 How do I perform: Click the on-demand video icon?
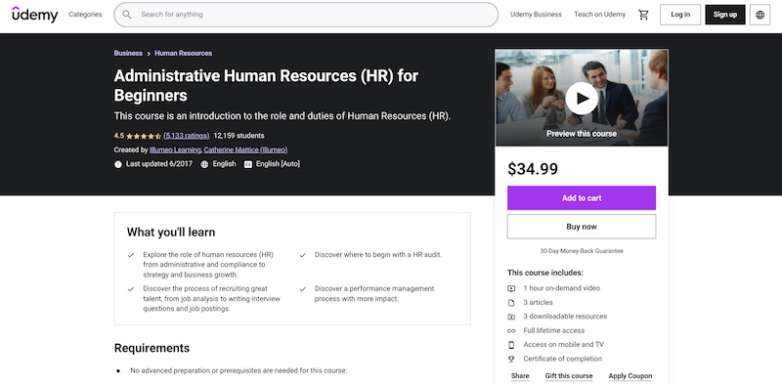tap(511, 288)
